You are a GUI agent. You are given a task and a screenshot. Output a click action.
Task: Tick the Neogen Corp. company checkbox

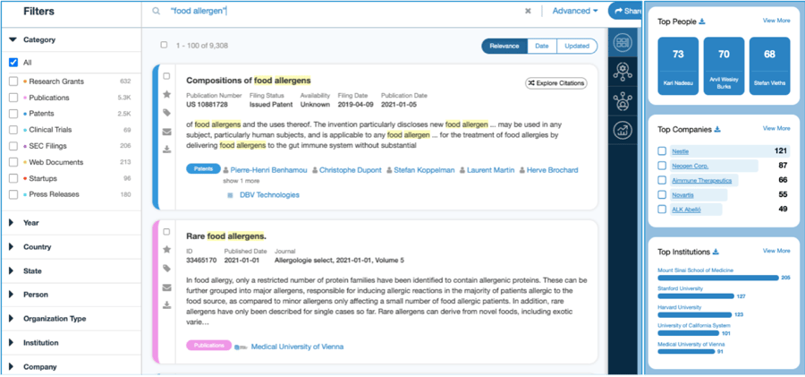(x=662, y=166)
